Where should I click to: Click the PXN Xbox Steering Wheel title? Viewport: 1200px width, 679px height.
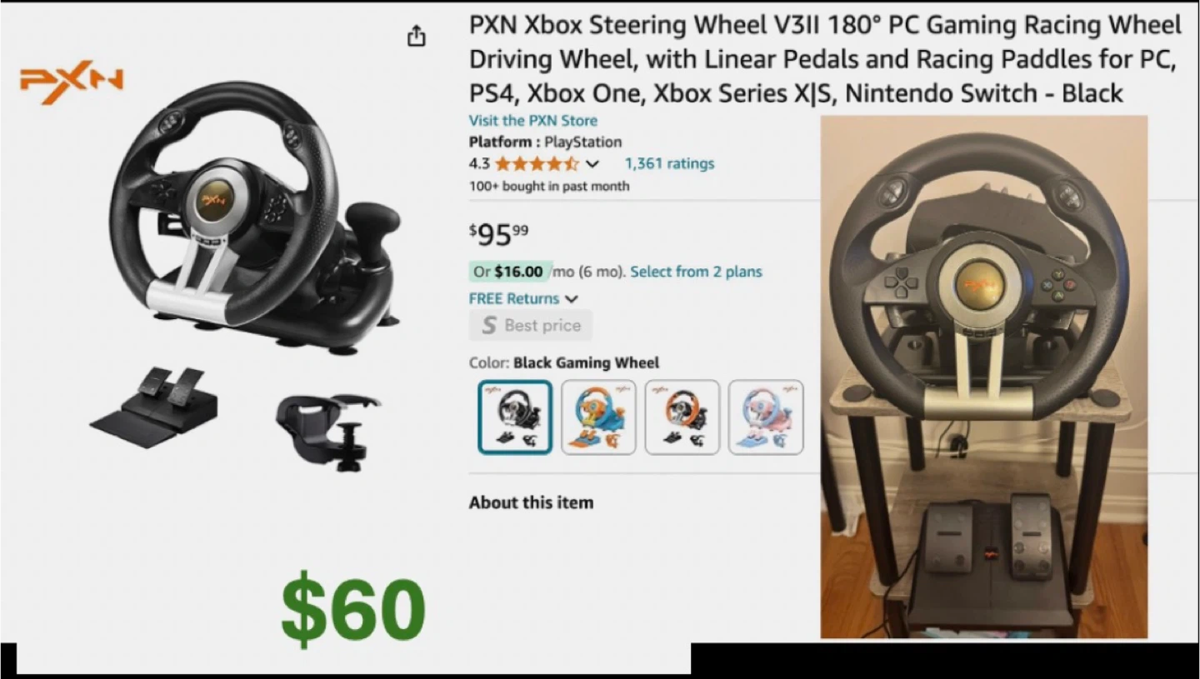[x=825, y=58]
